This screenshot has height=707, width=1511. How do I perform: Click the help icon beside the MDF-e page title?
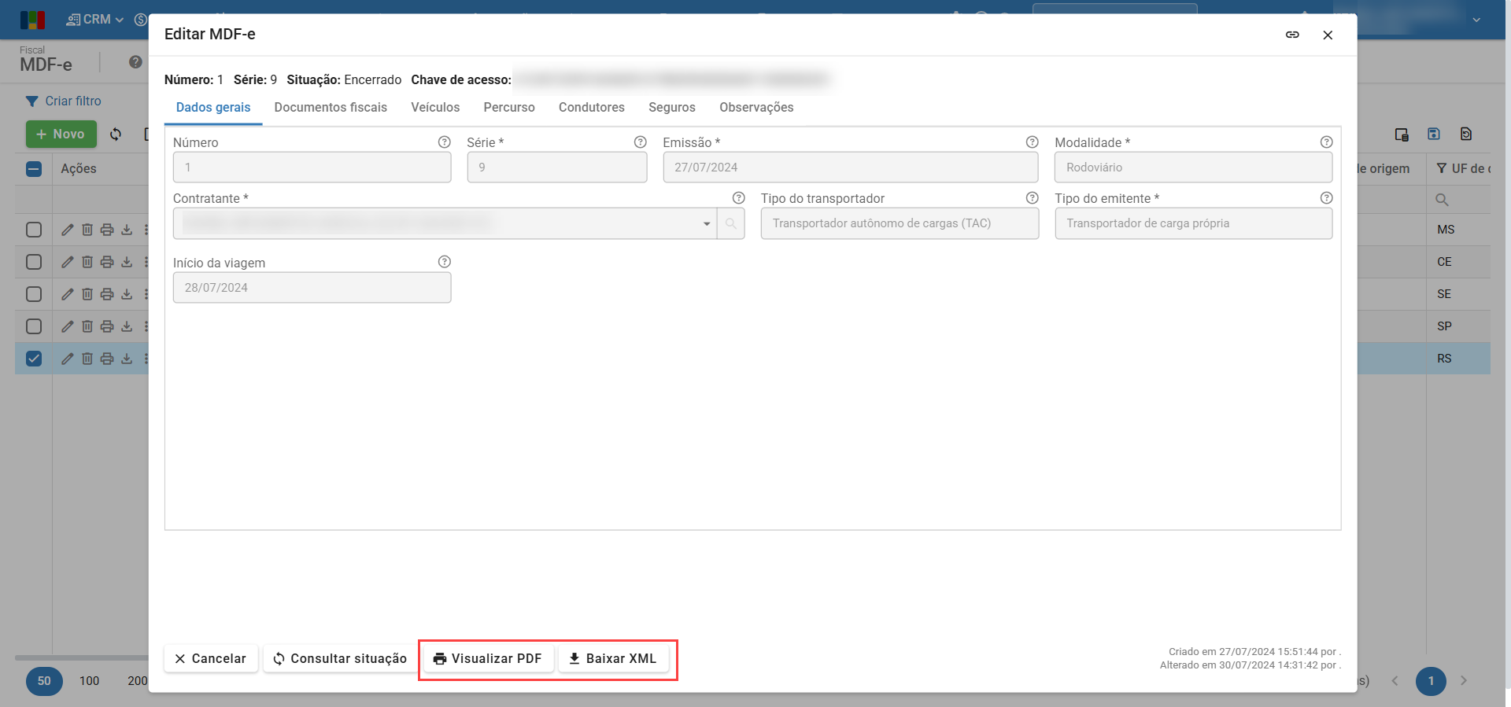(x=135, y=62)
